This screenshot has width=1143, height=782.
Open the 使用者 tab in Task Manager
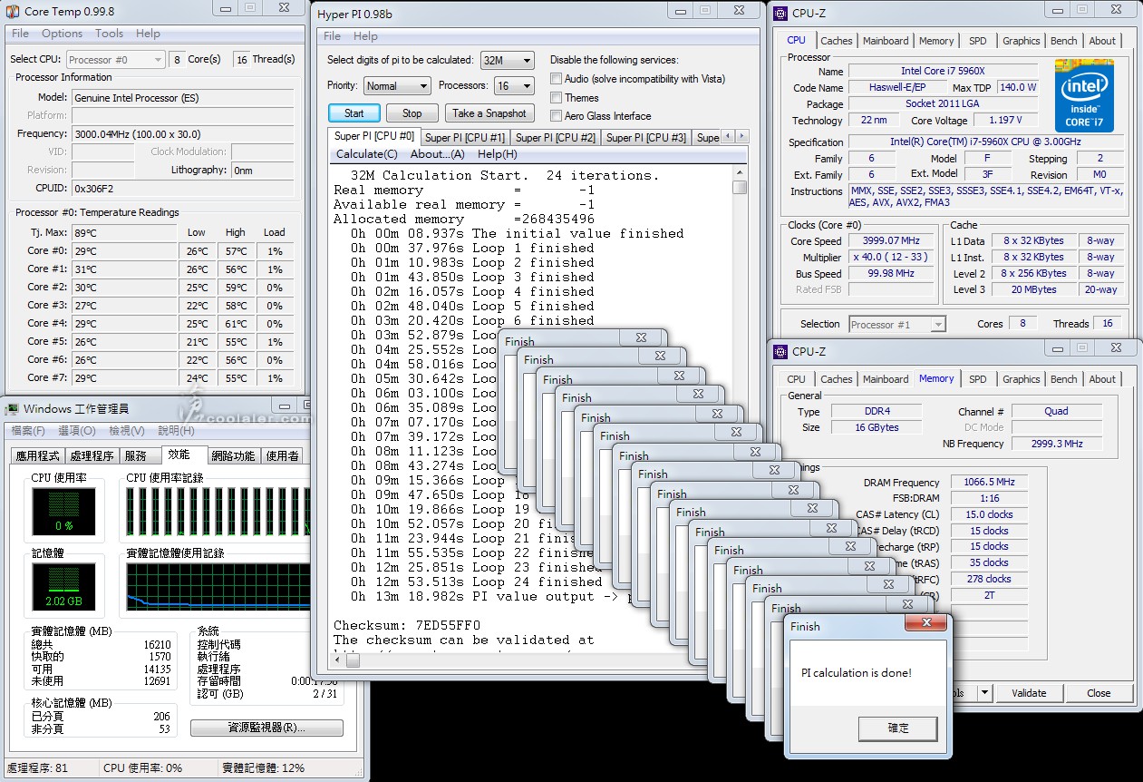[x=282, y=456]
